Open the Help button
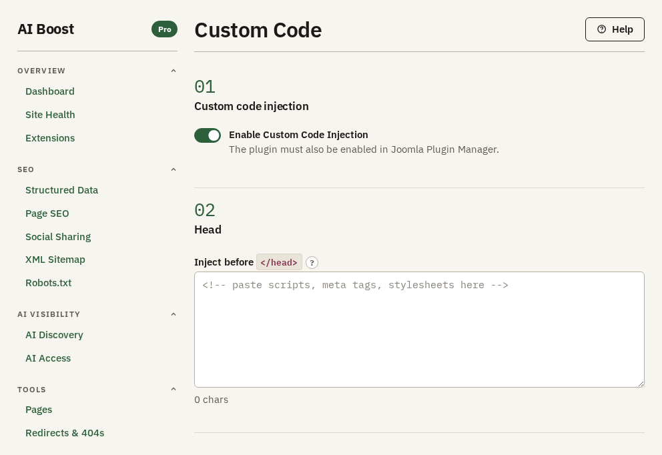 [x=615, y=29]
